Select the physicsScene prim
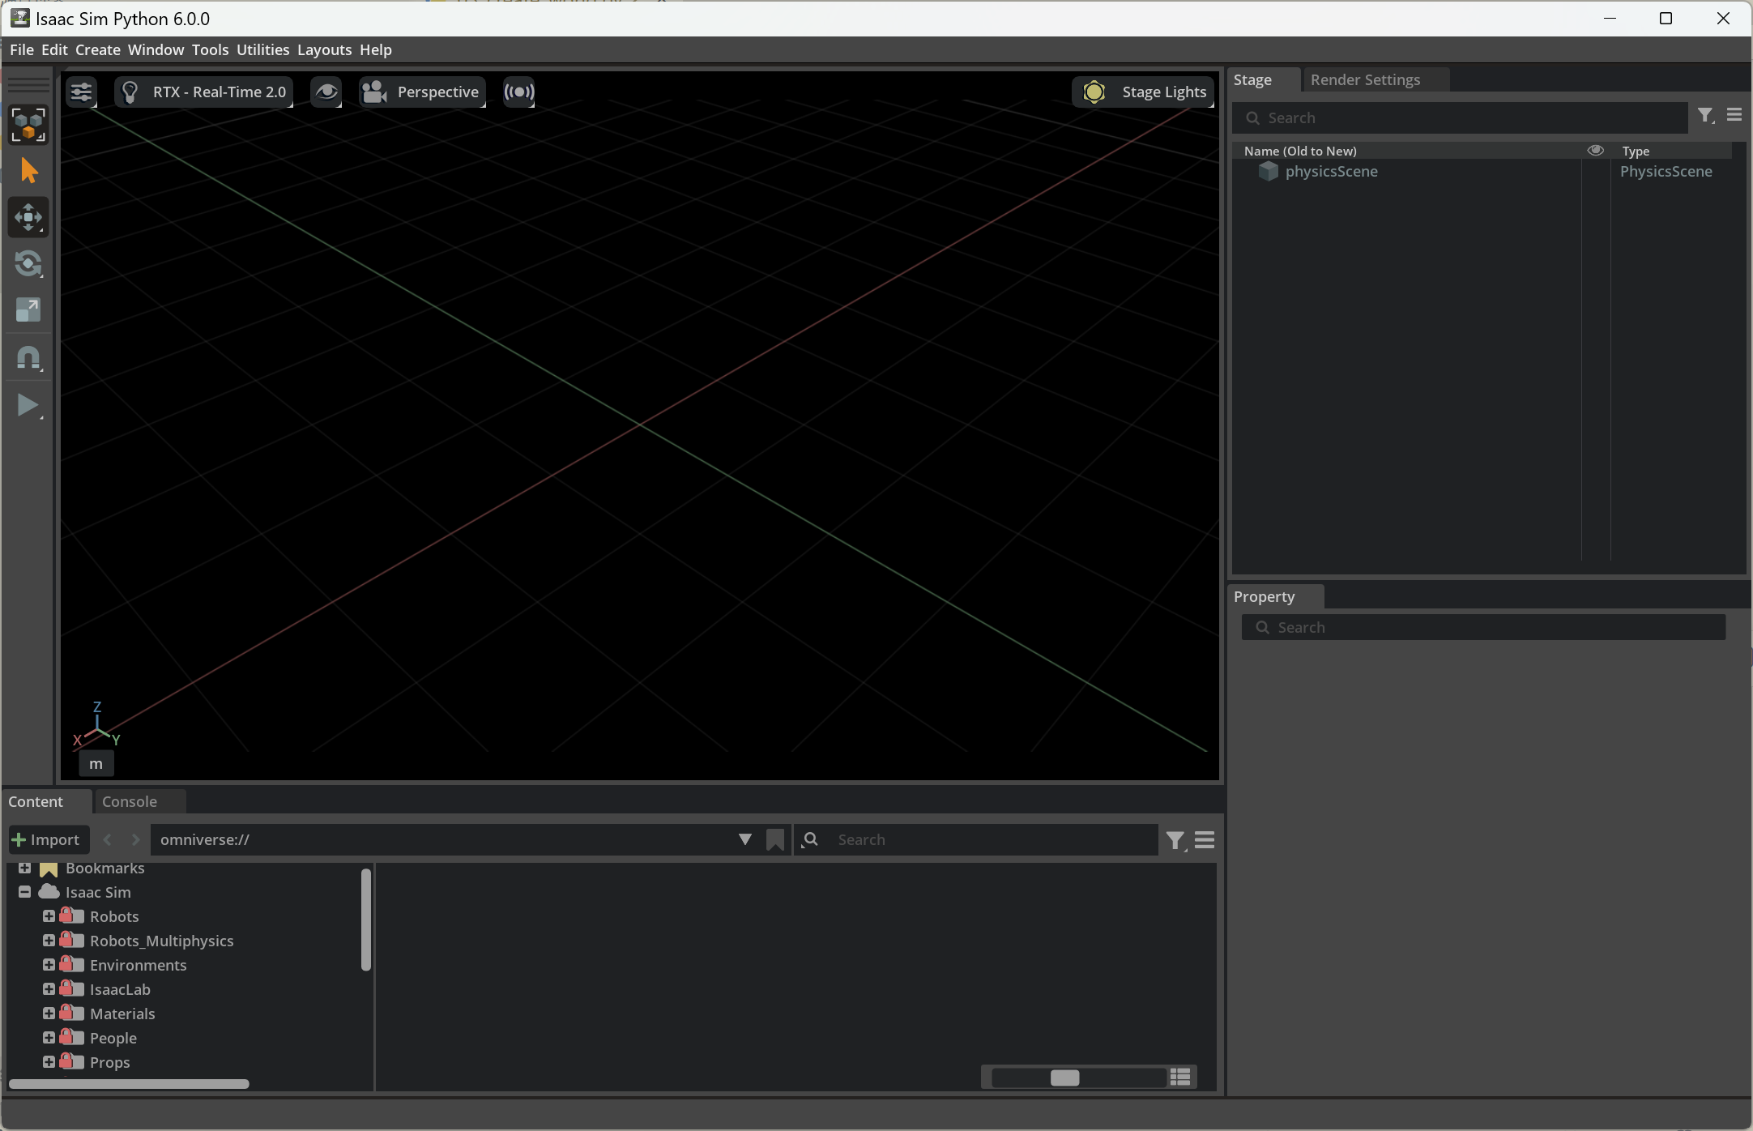The height and width of the screenshot is (1131, 1753). coord(1331,171)
